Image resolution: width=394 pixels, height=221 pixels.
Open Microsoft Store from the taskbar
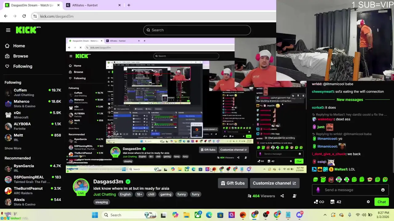coord(220,215)
